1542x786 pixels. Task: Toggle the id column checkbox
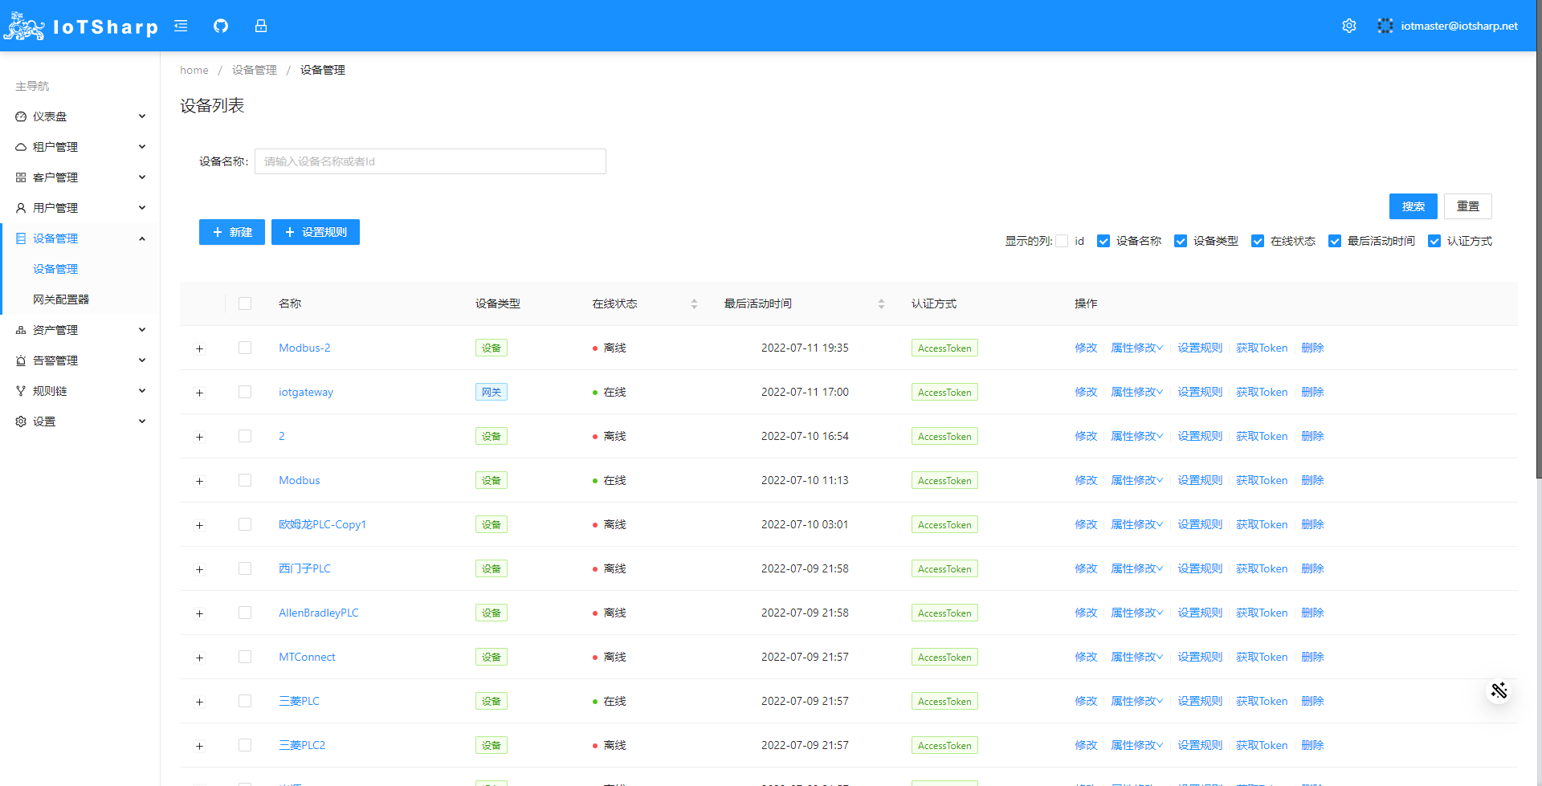[1062, 241]
